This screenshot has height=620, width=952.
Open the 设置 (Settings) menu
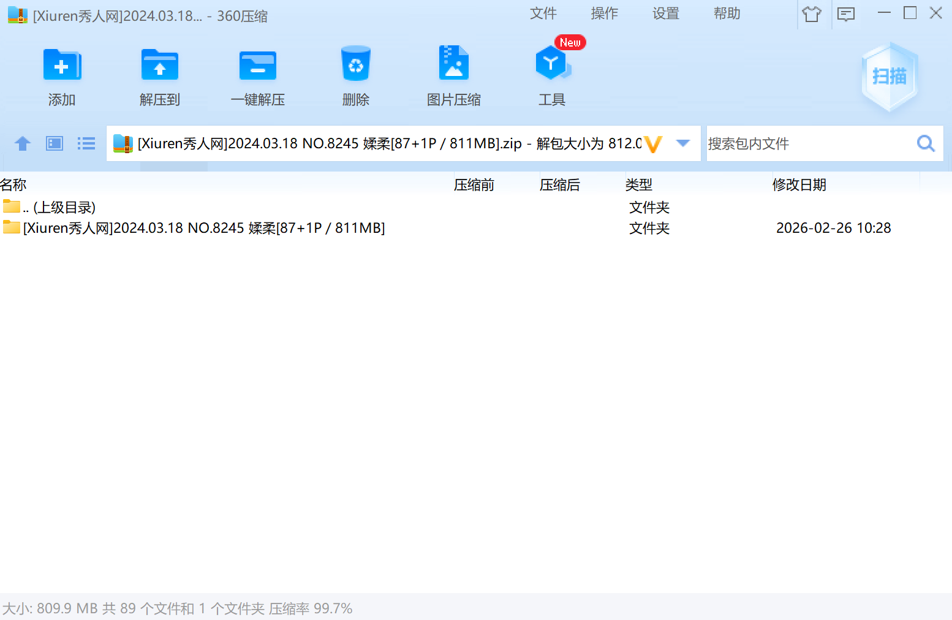click(665, 13)
